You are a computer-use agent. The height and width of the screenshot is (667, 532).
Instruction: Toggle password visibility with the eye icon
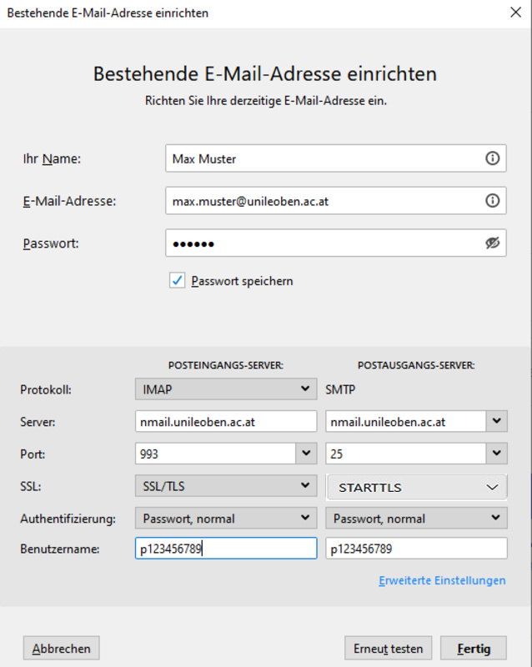pos(492,243)
